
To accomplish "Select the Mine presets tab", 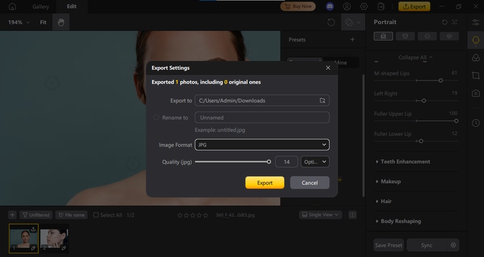I will pyautogui.click(x=341, y=62).
